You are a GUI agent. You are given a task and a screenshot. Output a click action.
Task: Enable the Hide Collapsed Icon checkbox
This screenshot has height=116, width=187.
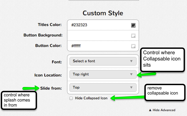click(71, 98)
